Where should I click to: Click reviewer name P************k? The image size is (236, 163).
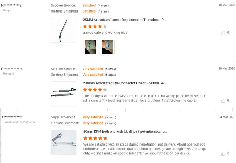pyautogui.click(x=12, y=69)
